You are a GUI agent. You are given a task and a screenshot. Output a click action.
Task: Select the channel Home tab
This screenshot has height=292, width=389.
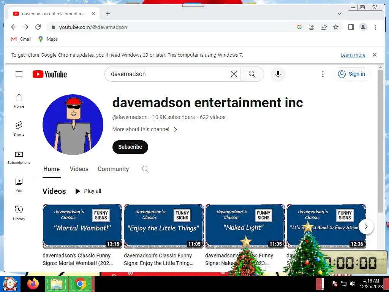click(x=52, y=169)
